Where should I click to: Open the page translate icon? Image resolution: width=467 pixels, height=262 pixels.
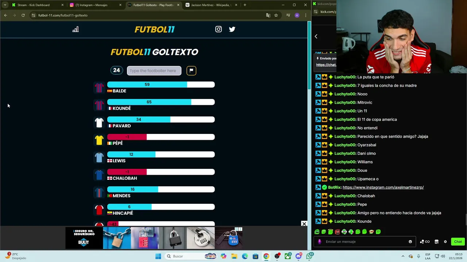(268, 15)
